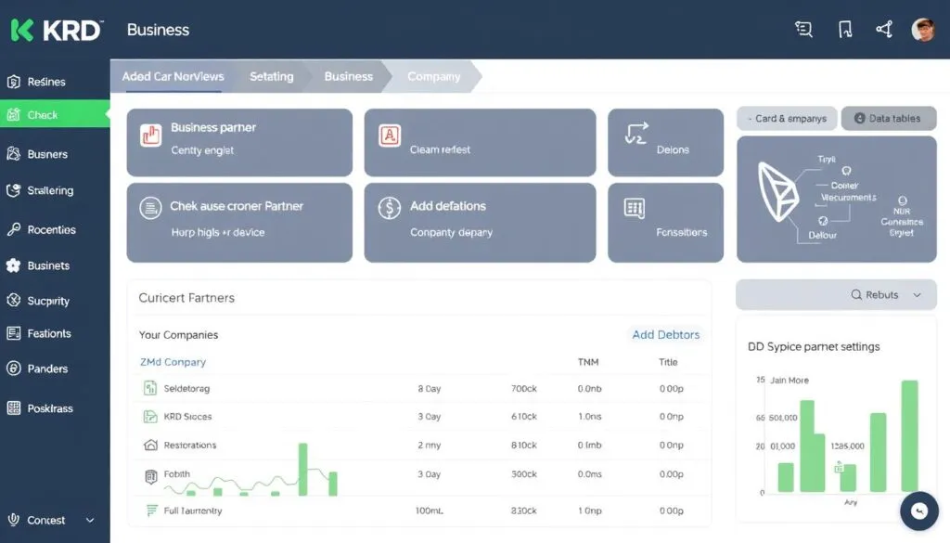Open Sucpirity in the sidebar
Viewport: 950px width, 543px height.
pyautogui.click(x=48, y=301)
